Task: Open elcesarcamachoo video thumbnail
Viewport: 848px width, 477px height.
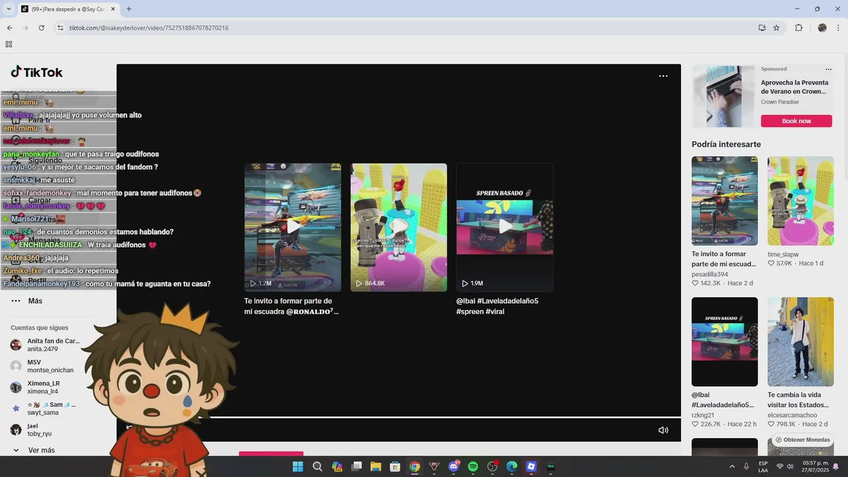Action: [x=801, y=342]
